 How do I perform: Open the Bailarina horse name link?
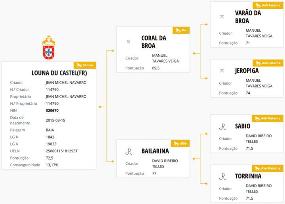coord(155,151)
